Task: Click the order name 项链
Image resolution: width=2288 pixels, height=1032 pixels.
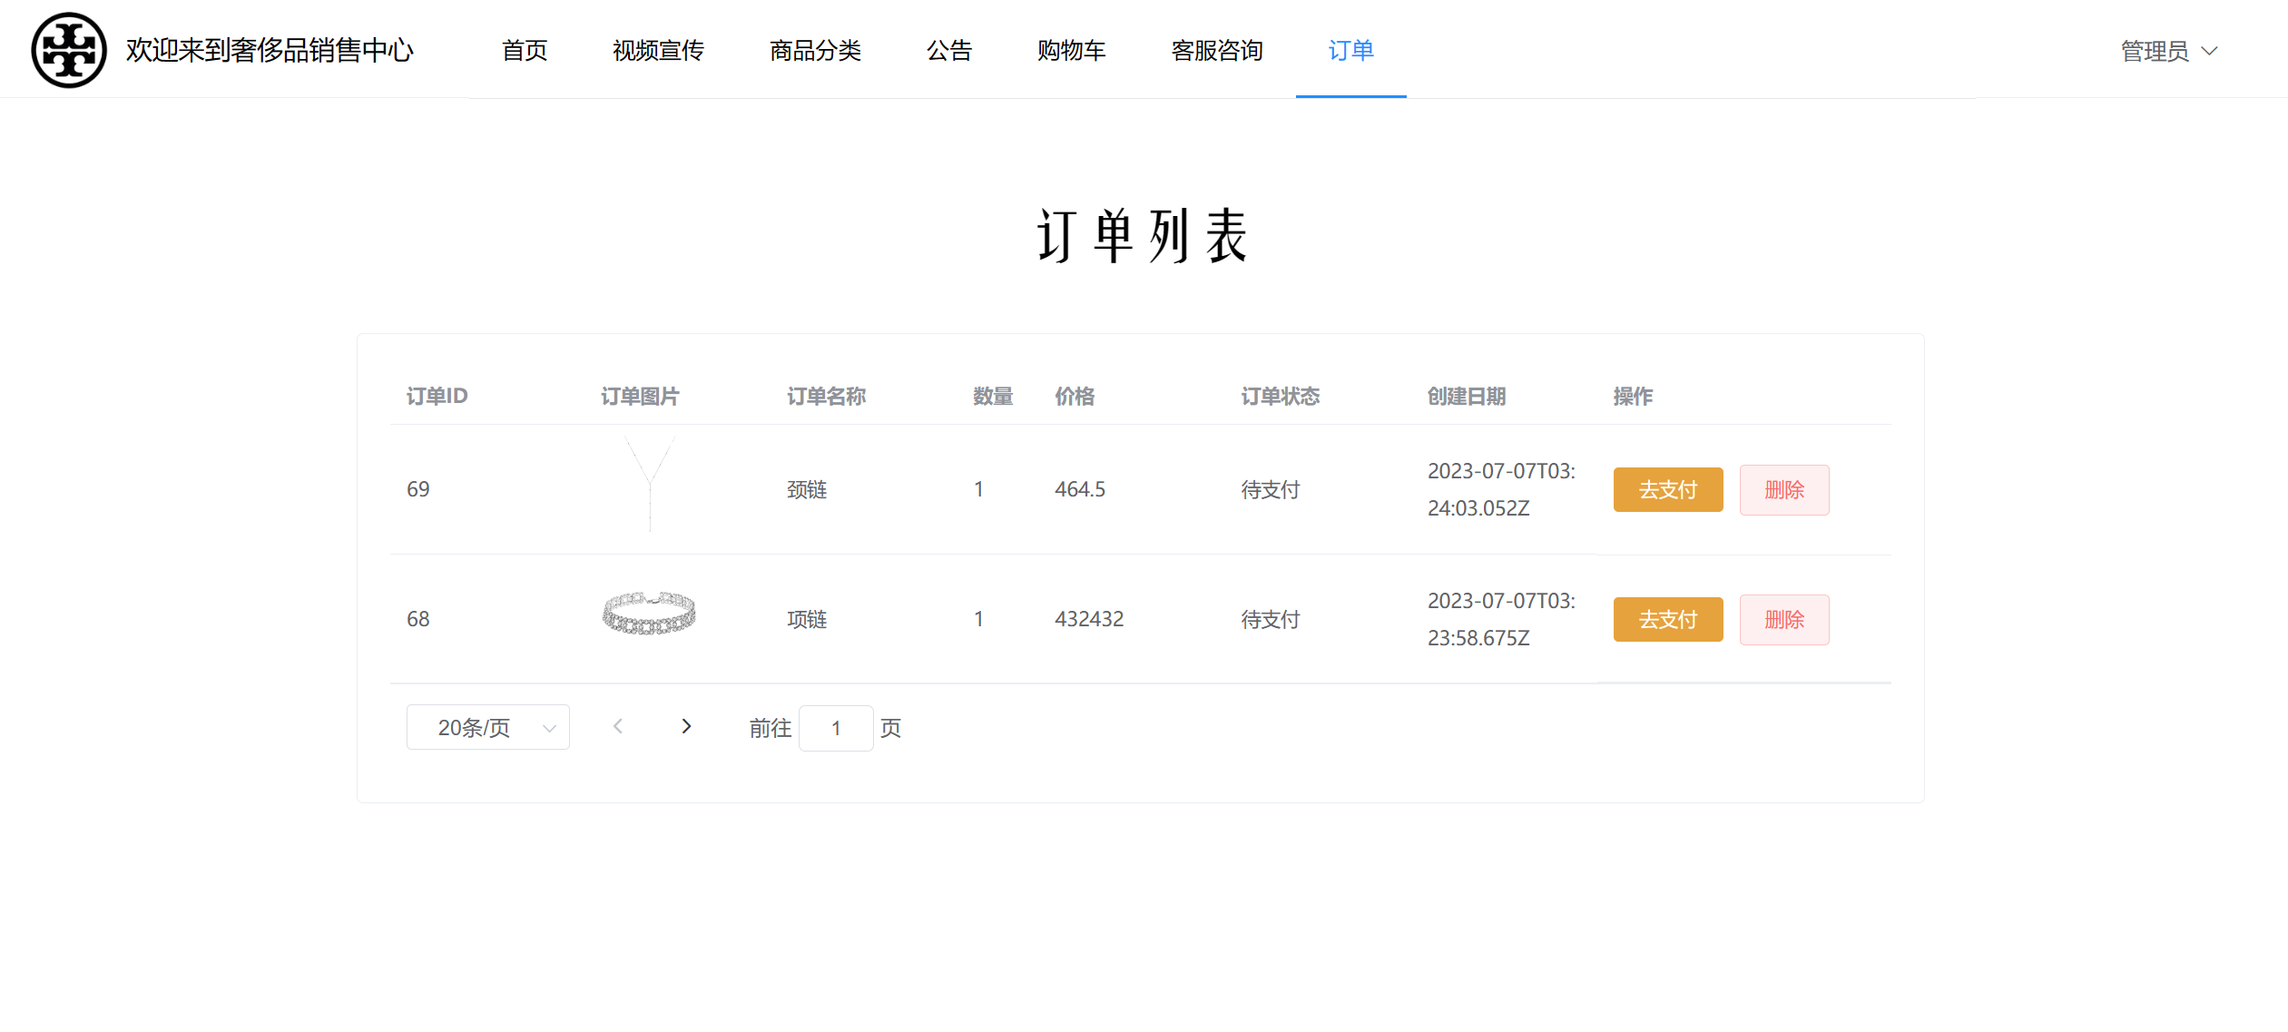Action: pyautogui.click(x=807, y=620)
